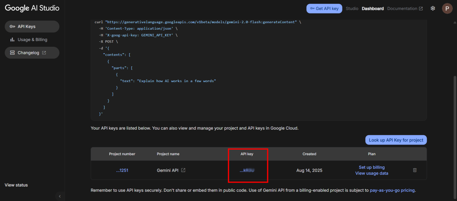Collapse the sidebar with chevron arrow
Screen dimensions: 457x201
60,196
